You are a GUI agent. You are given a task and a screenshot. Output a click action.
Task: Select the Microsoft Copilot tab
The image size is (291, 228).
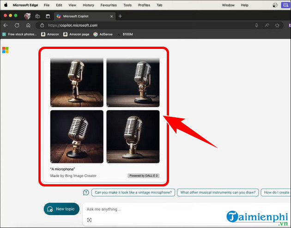click(85, 16)
